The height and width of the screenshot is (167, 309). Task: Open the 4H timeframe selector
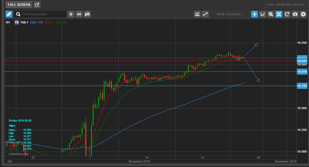click(79, 14)
